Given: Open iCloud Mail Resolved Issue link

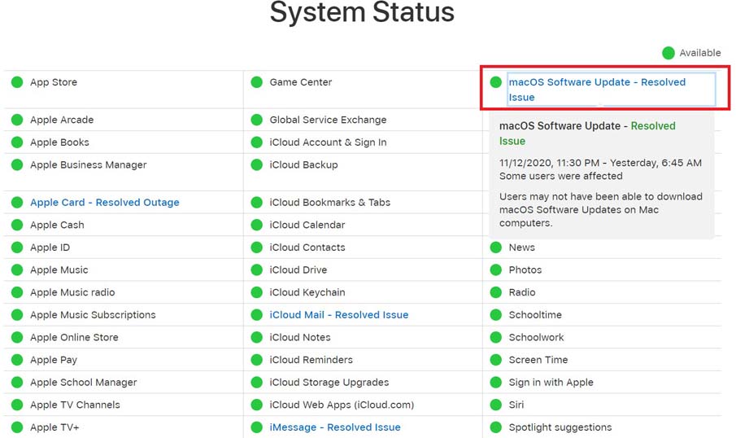Looking at the screenshot, I should click(339, 315).
